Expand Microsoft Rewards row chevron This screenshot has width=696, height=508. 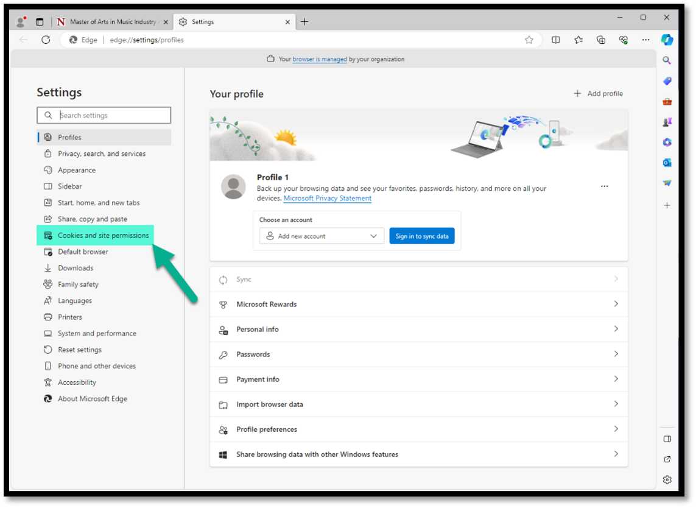click(616, 304)
